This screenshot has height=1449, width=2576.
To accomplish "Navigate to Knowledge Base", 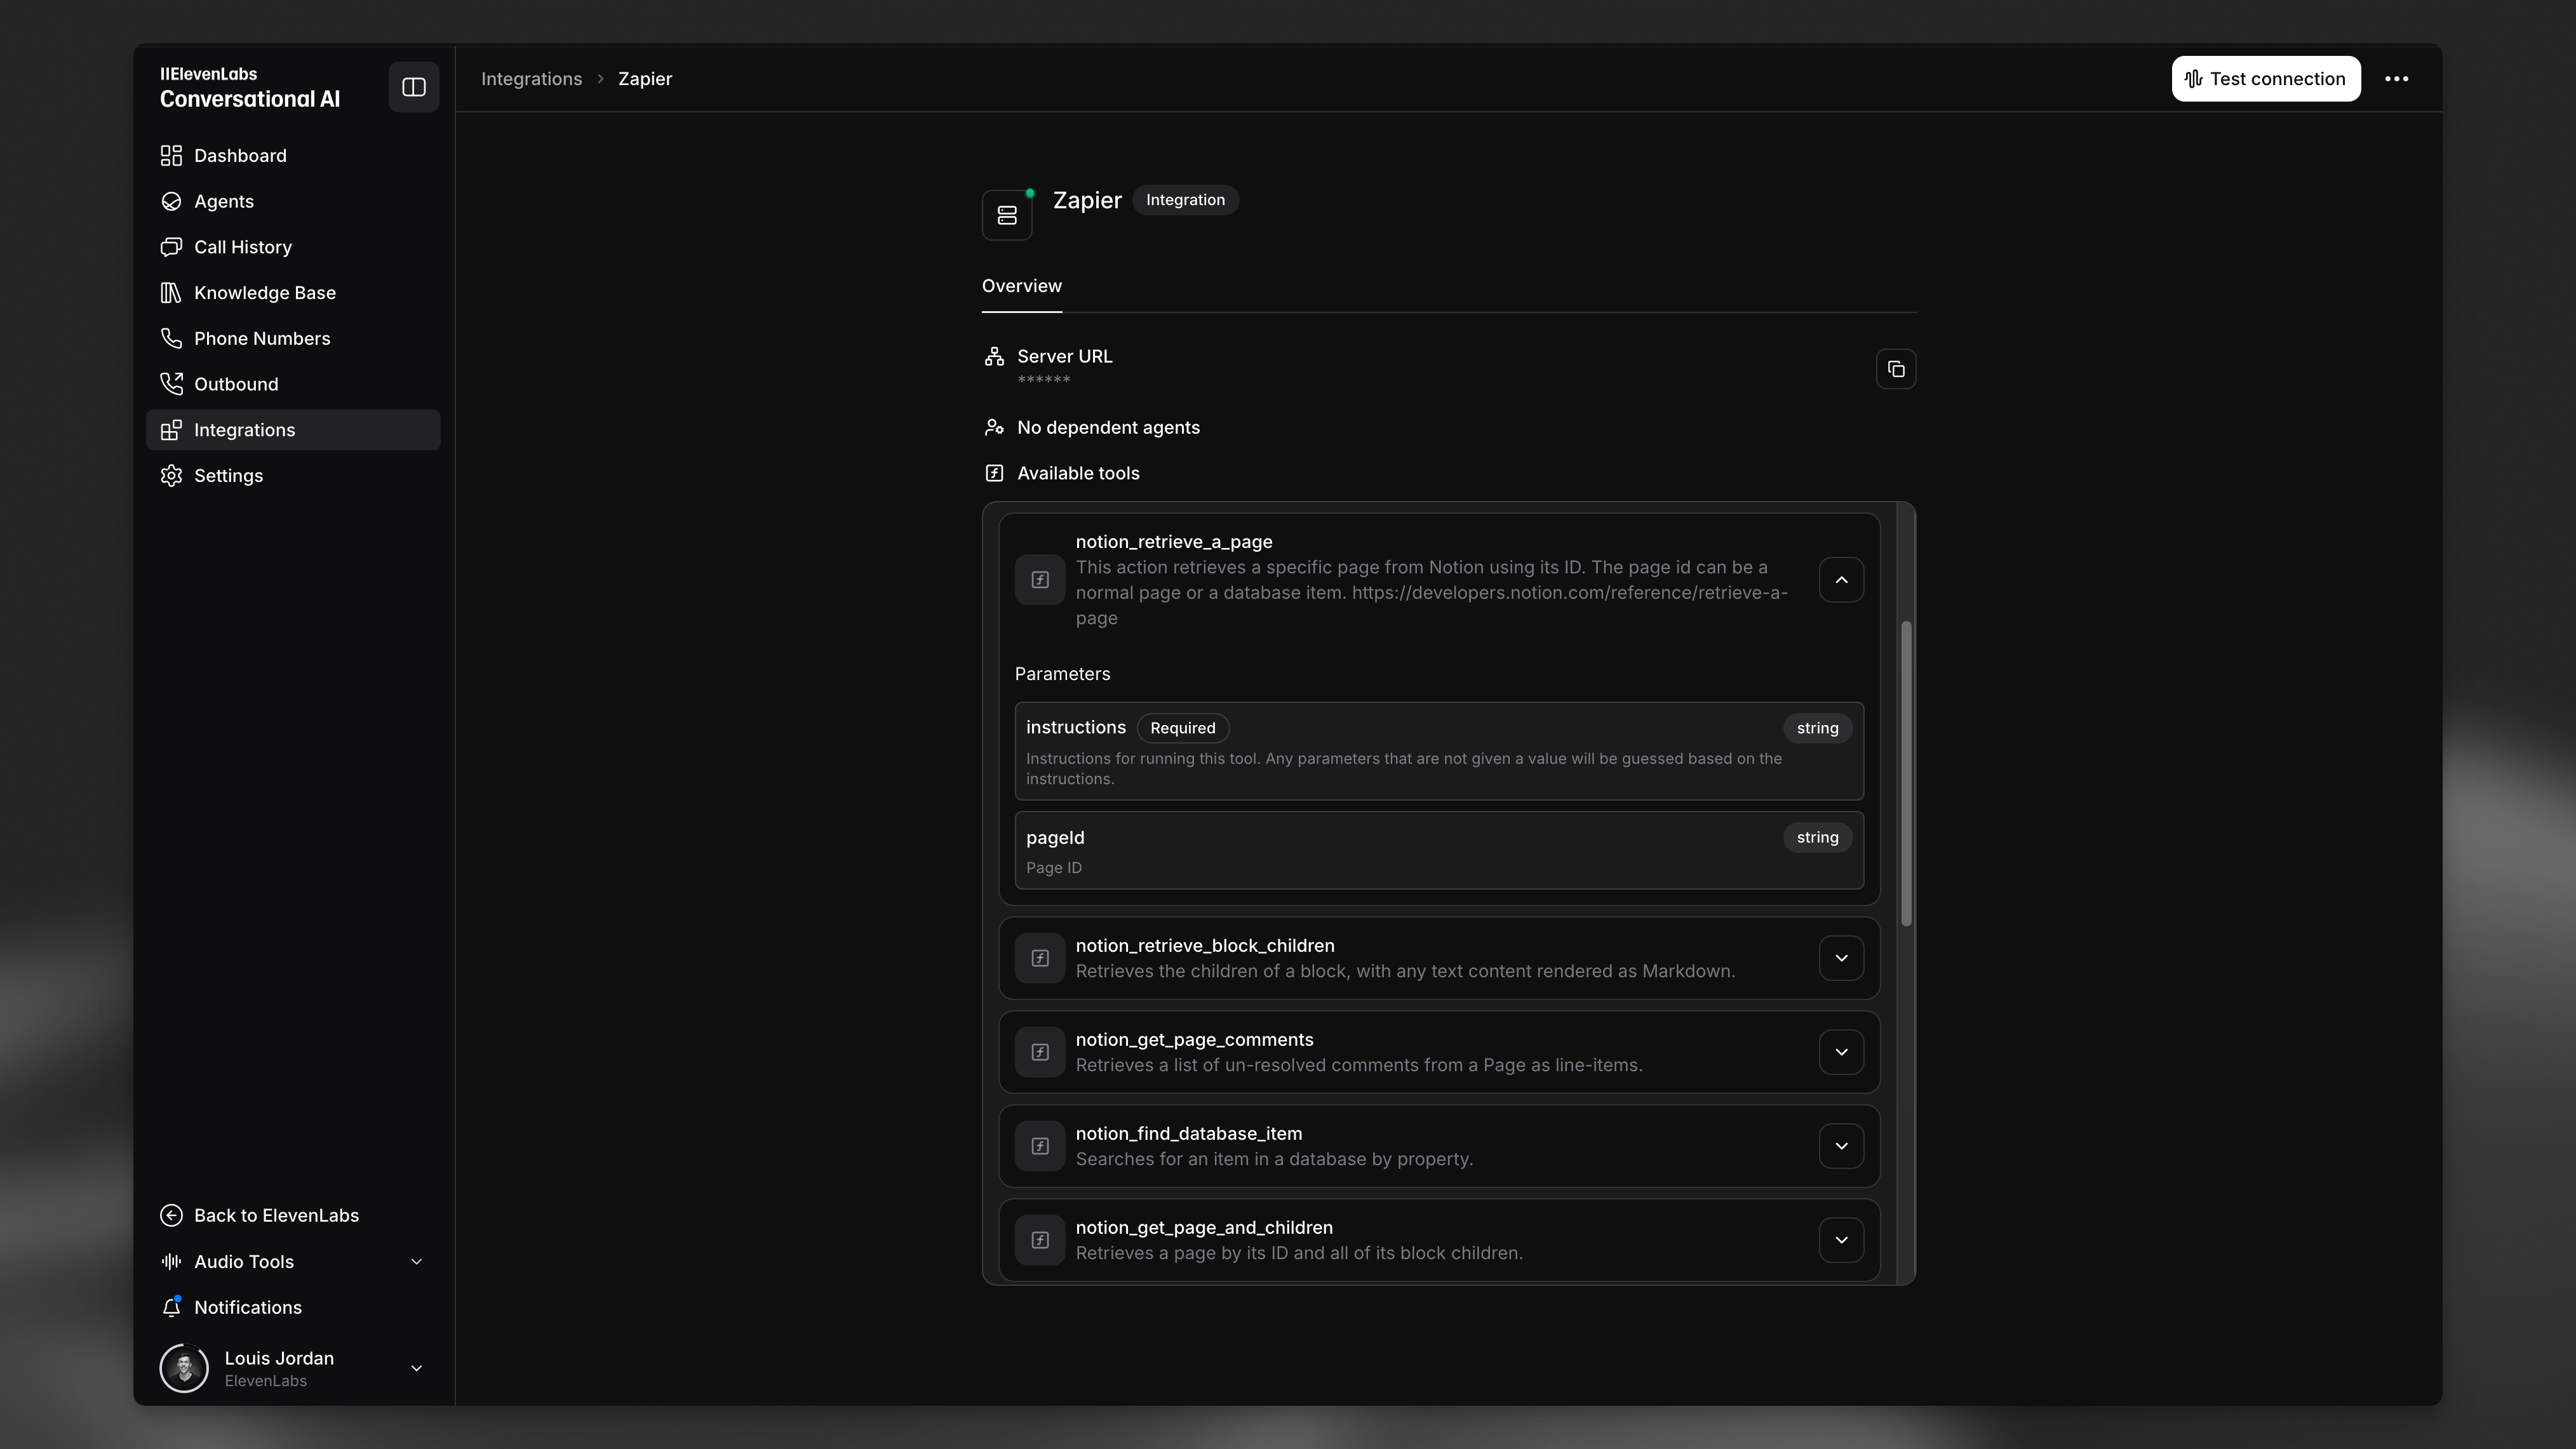I will 265,292.
